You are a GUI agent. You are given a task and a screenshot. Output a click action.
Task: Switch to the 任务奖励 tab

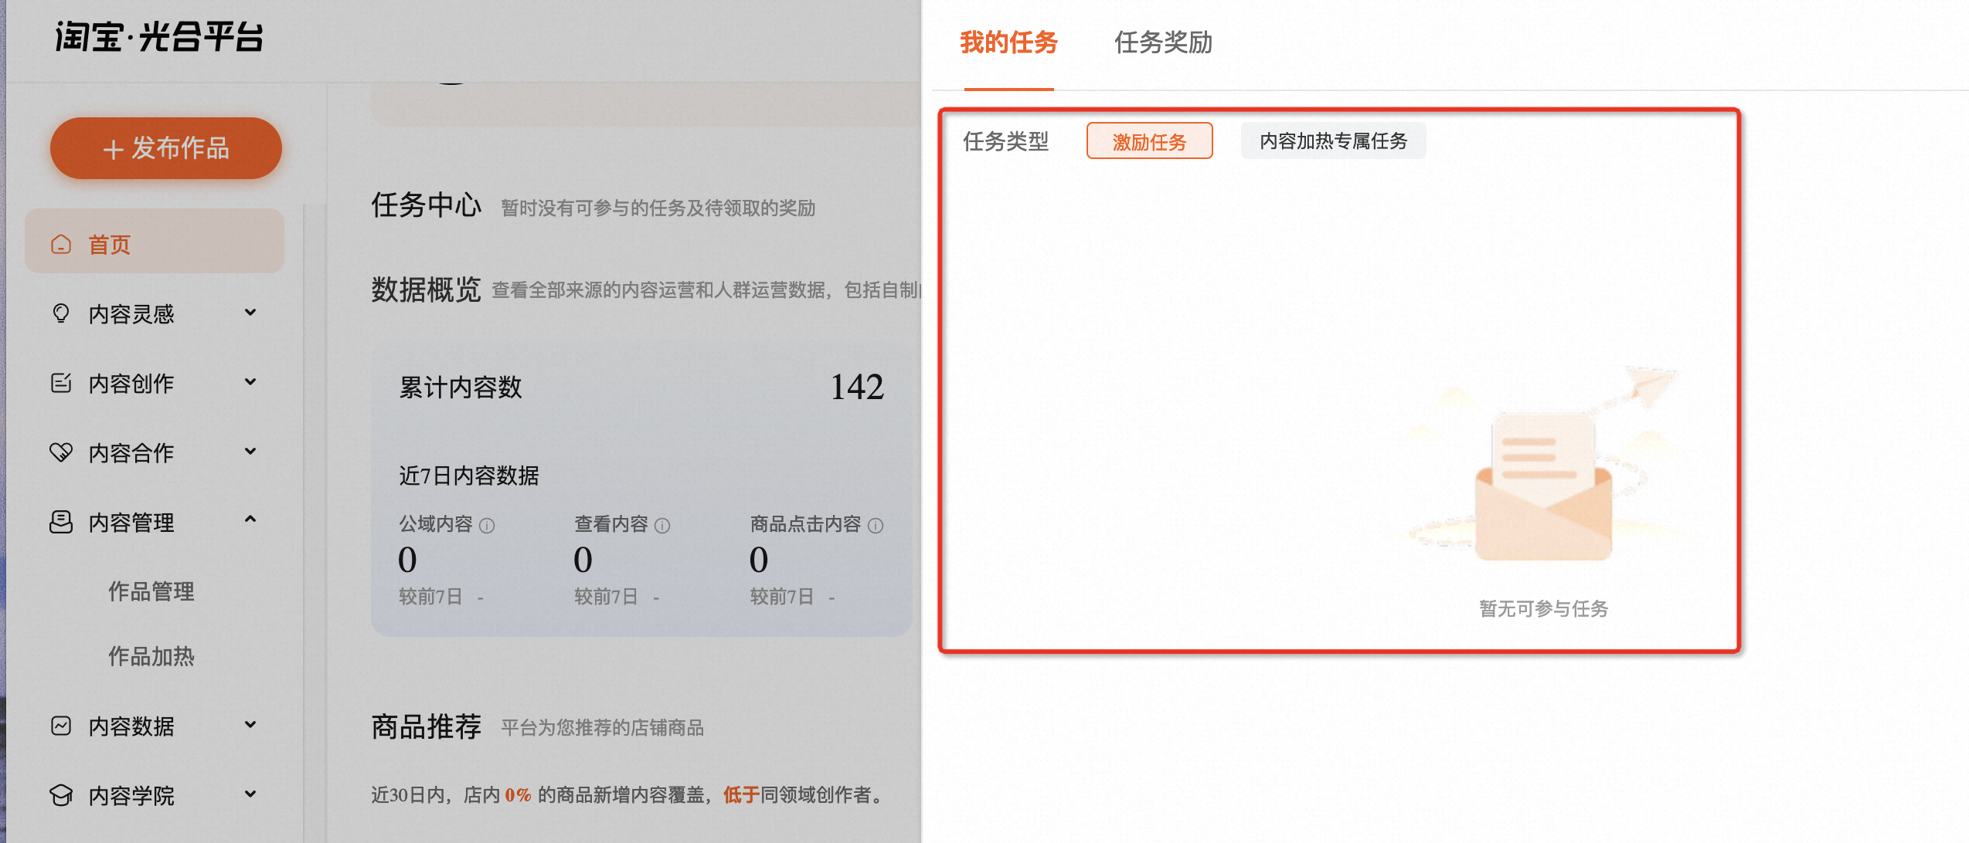[1163, 42]
